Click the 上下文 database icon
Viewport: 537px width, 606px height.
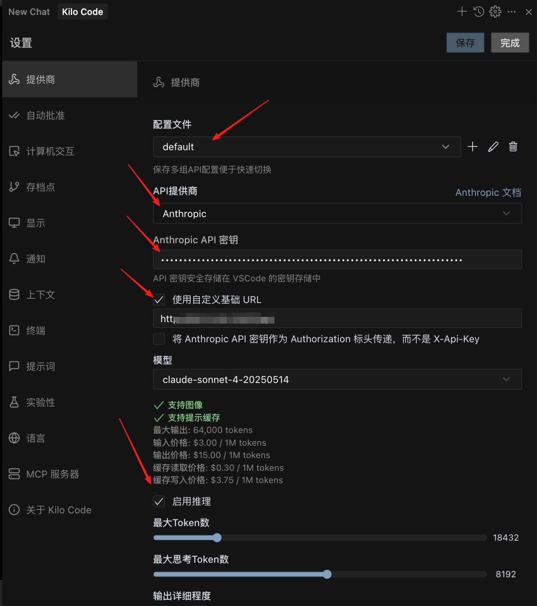pos(14,295)
